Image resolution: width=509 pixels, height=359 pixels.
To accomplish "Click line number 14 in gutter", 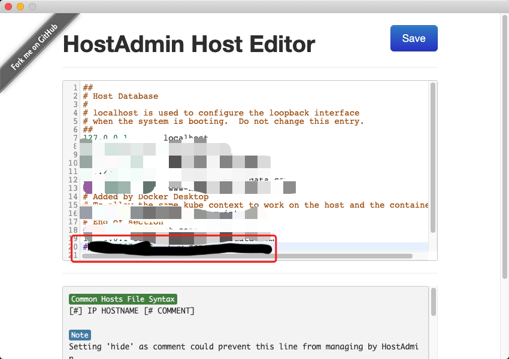I will pos(73,196).
